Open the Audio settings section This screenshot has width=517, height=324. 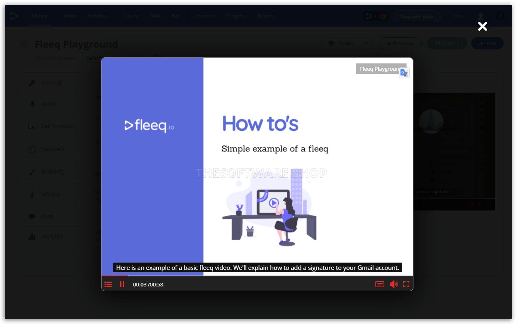[49, 104]
